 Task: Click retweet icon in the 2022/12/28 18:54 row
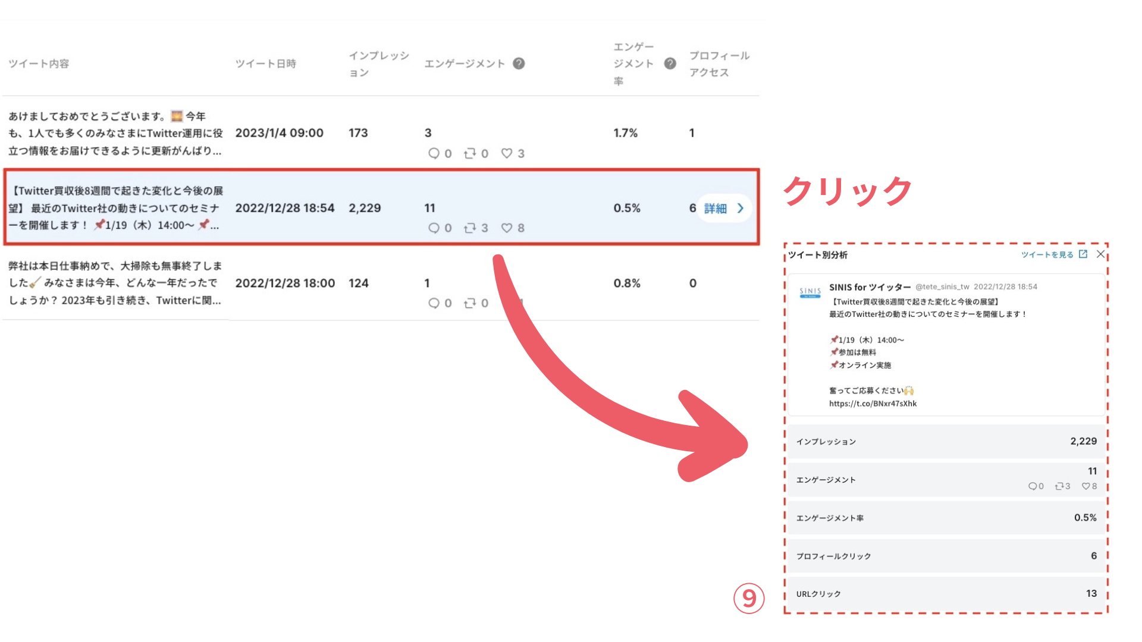click(x=470, y=228)
